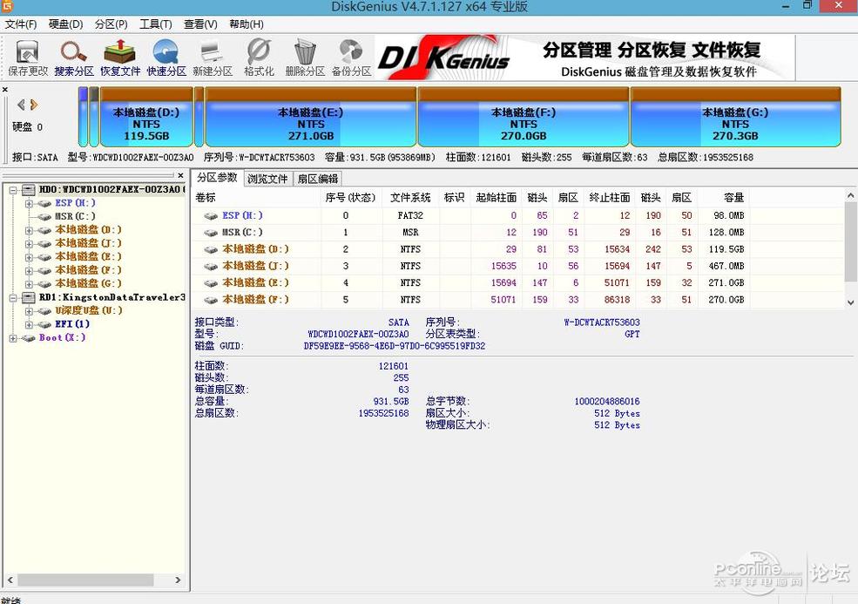Select U深度U盘 (U:) in the tree
The height and width of the screenshot is (604, 858).
pyautogui.click(x=89, y=310)
